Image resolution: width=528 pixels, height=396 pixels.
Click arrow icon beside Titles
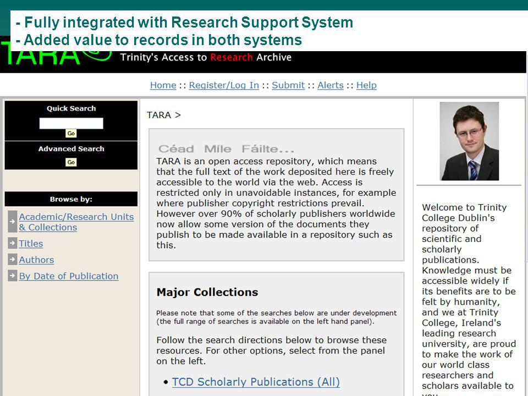coord(13,243)
